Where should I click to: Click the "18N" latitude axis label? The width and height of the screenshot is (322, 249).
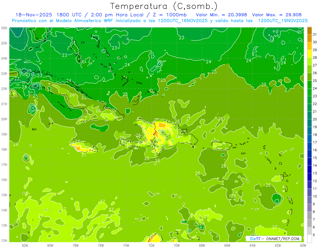(x=4, y=149)
